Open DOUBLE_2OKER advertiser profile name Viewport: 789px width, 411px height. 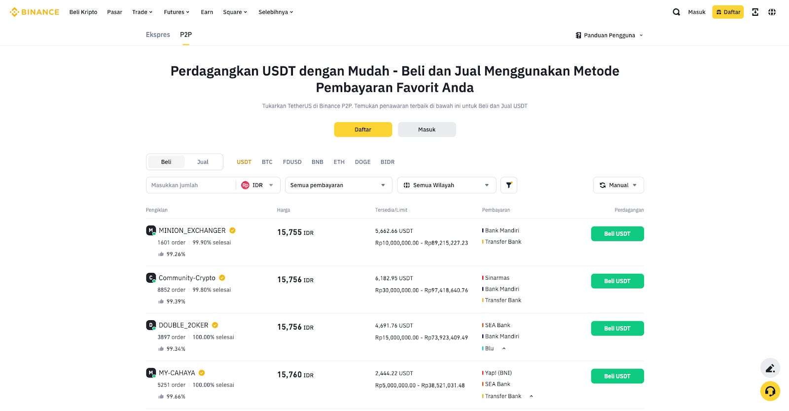[183, 325]
